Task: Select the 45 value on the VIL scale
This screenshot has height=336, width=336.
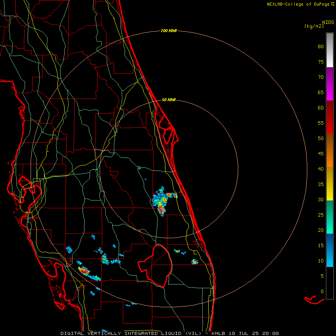Action: (321, 154)
